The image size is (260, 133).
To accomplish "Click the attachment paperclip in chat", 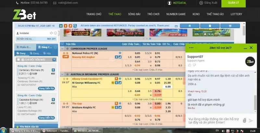I will tap(244, 120).
